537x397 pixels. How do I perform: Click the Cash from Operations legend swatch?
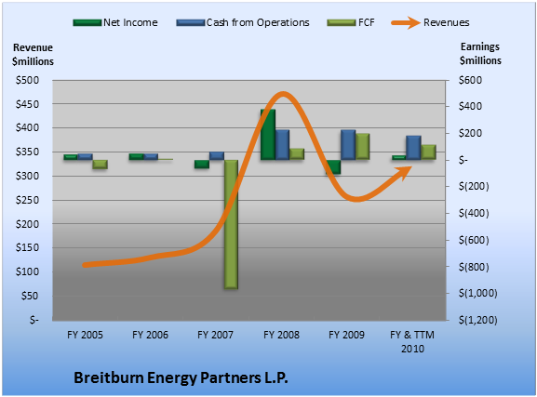pyautogui.click(x=191, y=23)
